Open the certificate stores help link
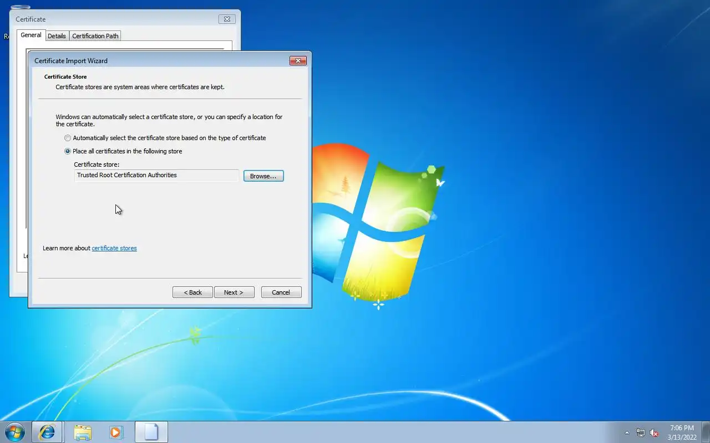710x443 pixels. pos(114,248)
